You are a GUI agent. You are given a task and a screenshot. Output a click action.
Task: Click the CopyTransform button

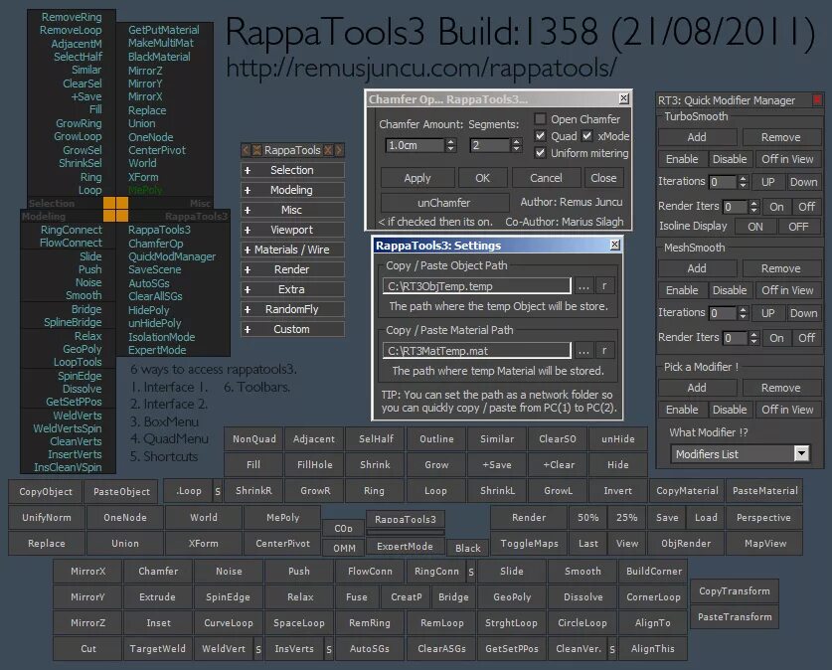(x=735, y=590)
